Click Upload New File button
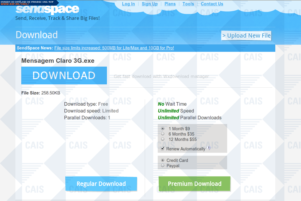This screenshot has width=301, height=201. [x=246, y=36]
